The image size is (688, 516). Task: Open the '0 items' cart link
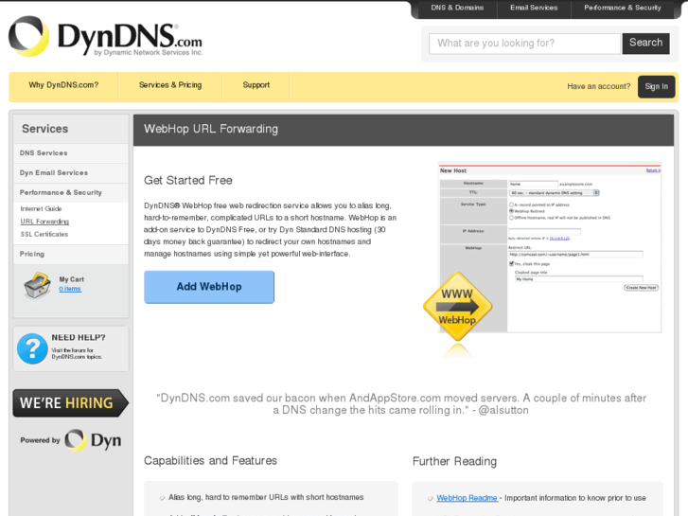click(70, 289)
